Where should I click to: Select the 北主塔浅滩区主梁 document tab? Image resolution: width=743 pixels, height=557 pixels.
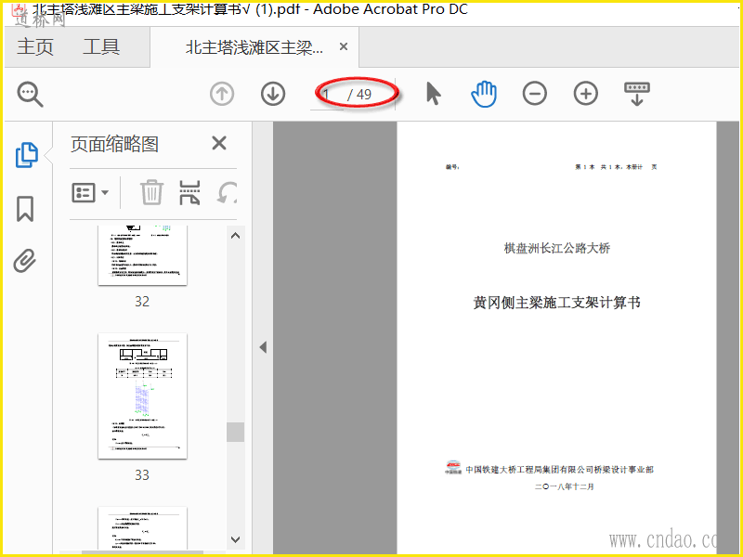[x=254, y=47]
